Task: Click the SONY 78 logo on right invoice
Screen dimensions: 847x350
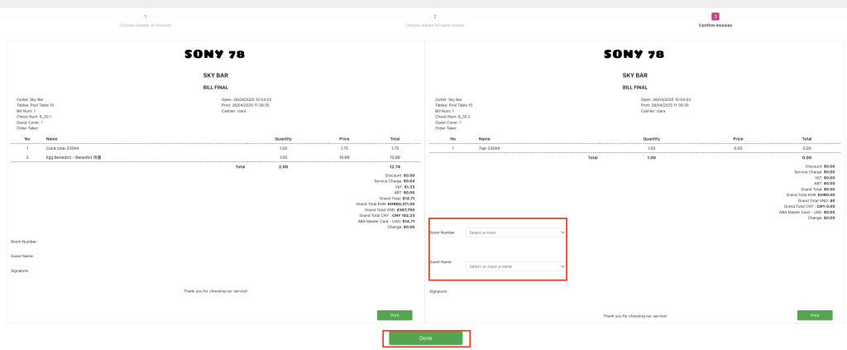Action: coord(634,55)
